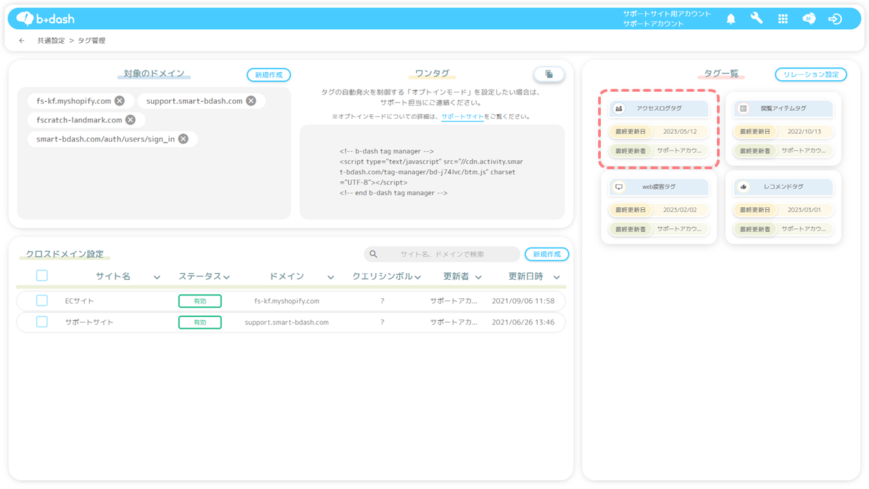The image size is (869, 489).
Task: Open the wrench settings icon
Action: (x=756, y=19)
